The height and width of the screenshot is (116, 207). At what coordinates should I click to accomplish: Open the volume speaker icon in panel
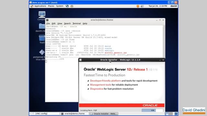pos(142,6)
